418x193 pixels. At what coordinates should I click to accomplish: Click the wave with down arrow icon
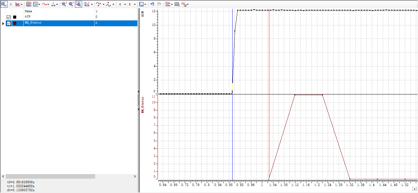pyautogui.click(x=99, y=4)
